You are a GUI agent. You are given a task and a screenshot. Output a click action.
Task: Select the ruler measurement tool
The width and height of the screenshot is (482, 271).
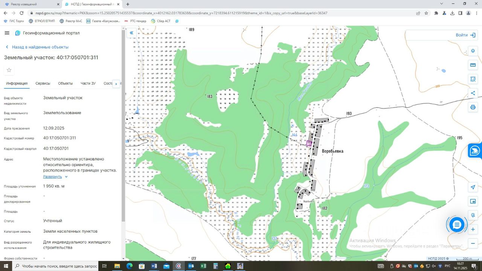click(473, 65)
